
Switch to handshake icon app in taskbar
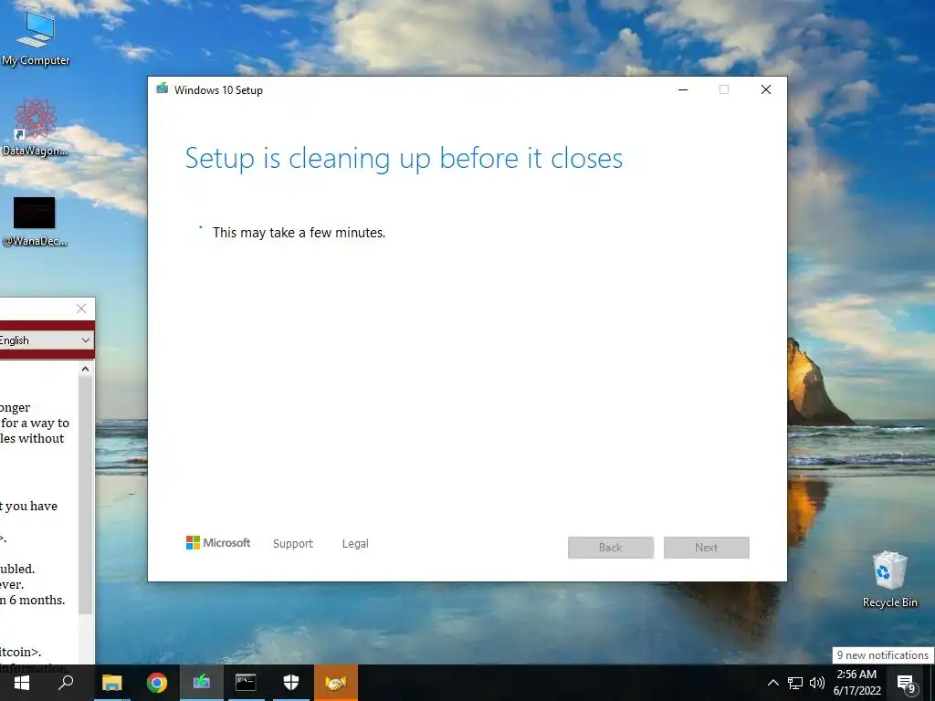pyautogui.click(x=336, y=683)
